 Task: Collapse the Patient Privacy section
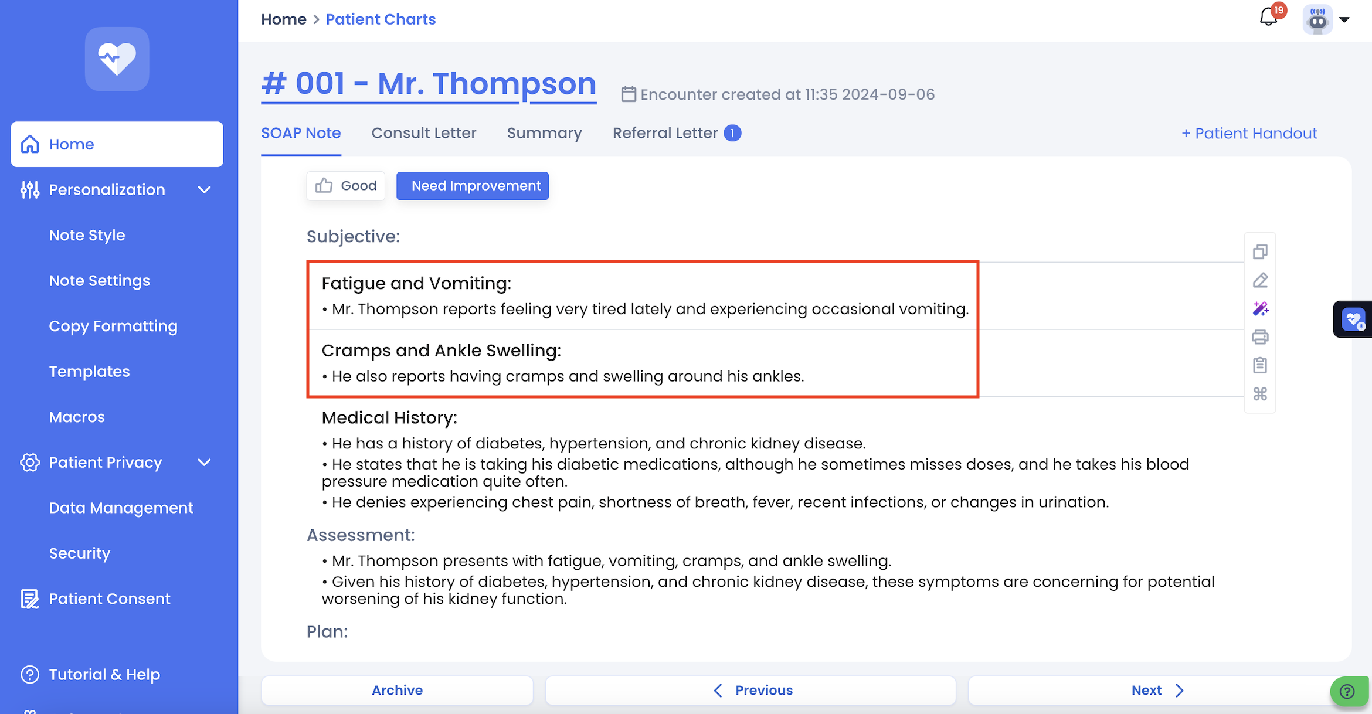point(204,463)
